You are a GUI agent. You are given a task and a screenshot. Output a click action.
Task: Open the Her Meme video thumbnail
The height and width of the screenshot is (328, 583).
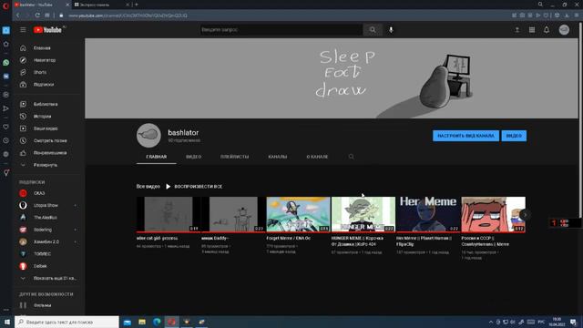[428, 215]
